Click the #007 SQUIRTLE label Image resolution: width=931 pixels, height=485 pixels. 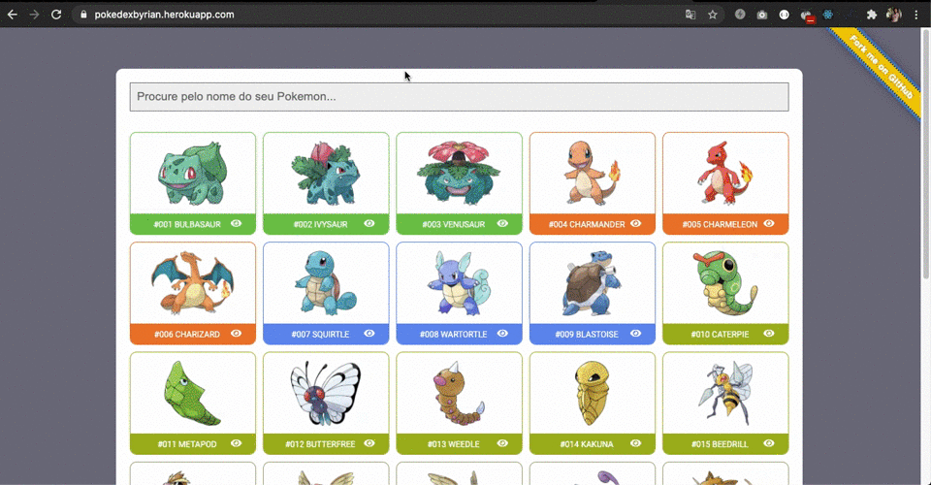point(320,335)
